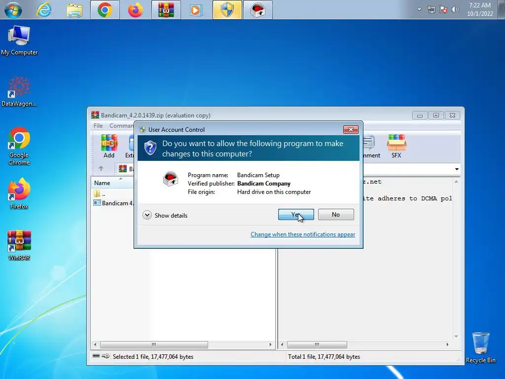Click the clock showing 7:22 AM

coord(480,9)
